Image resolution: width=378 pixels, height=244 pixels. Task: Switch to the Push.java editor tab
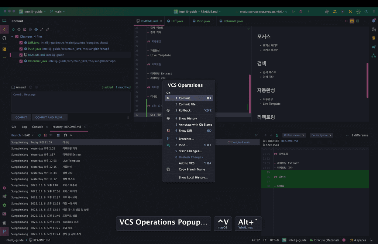point(203,21)
